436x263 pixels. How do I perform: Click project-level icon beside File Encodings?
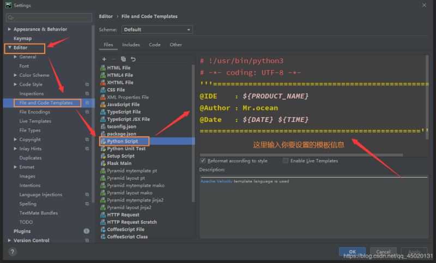[x=87, y=112]
